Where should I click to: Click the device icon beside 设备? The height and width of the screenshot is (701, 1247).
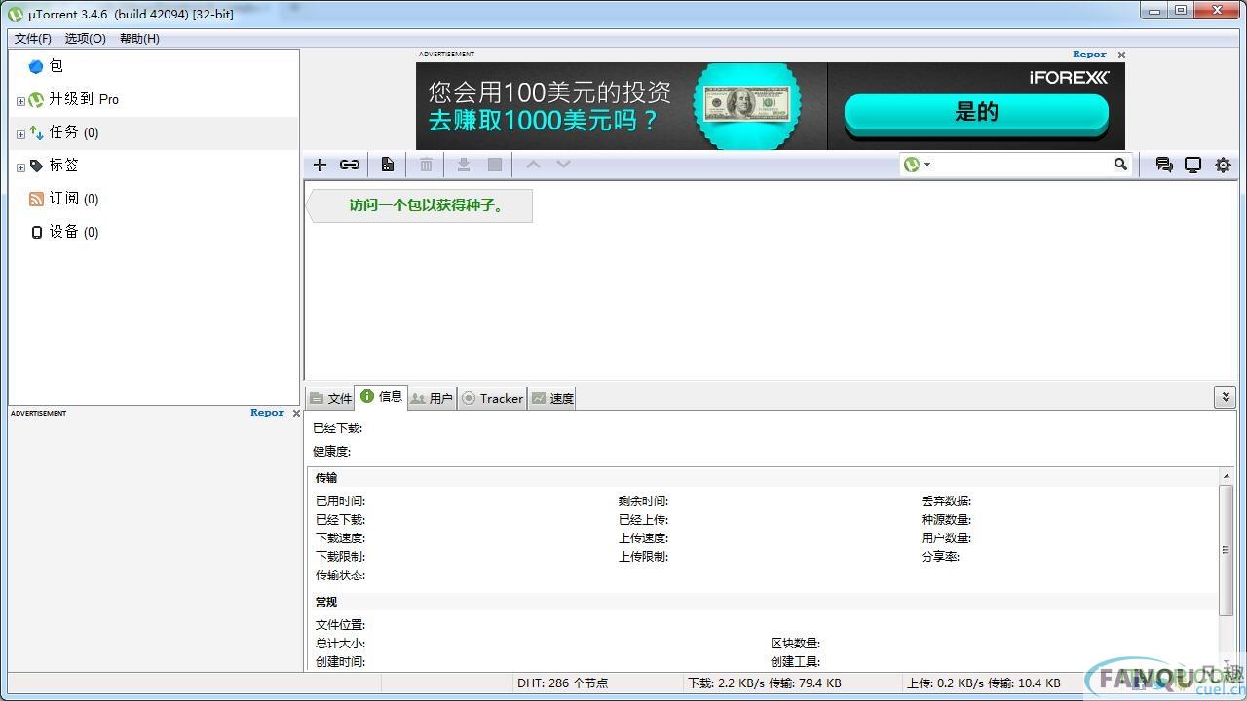click(37, 232)
